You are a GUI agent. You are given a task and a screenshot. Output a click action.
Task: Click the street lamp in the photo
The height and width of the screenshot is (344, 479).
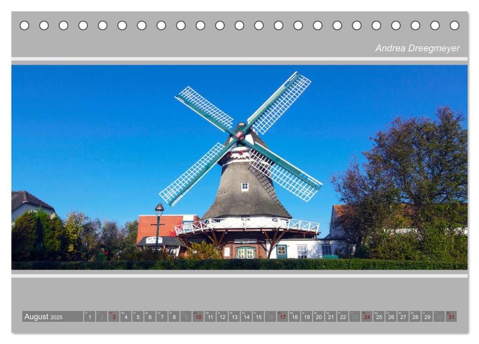(x=159, y=226)
